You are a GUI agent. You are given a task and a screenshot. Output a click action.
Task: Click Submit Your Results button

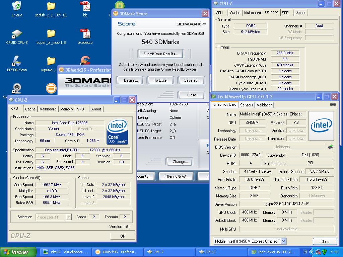click(160, 54)
